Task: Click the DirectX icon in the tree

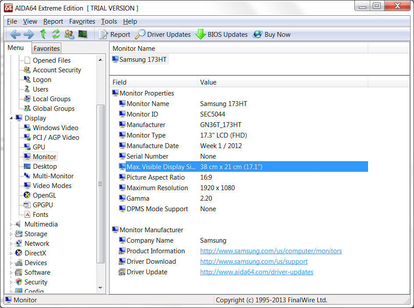Action: click(18, 253)
